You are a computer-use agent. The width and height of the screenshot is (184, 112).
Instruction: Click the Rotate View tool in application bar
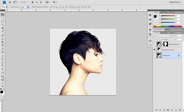point(41,2)
